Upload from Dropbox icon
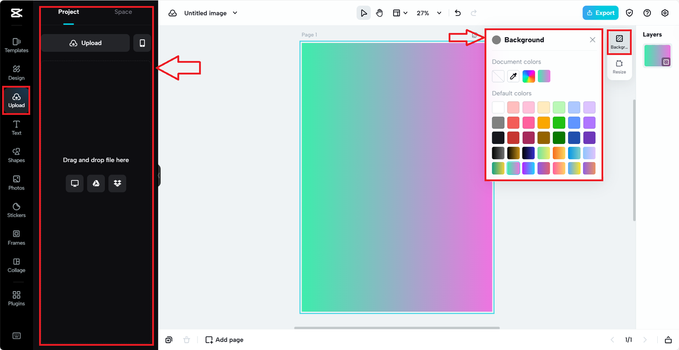The image size is (679, 350). [117, 183]
